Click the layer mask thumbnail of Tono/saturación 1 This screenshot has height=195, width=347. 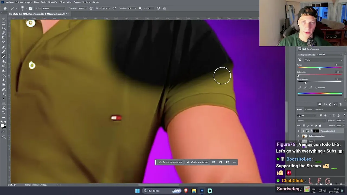pos(316,131)
